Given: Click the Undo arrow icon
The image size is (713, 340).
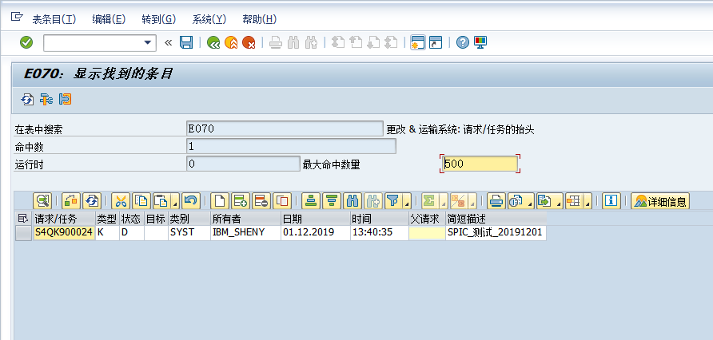Looking at the screenshot, I should click(191, 200).
